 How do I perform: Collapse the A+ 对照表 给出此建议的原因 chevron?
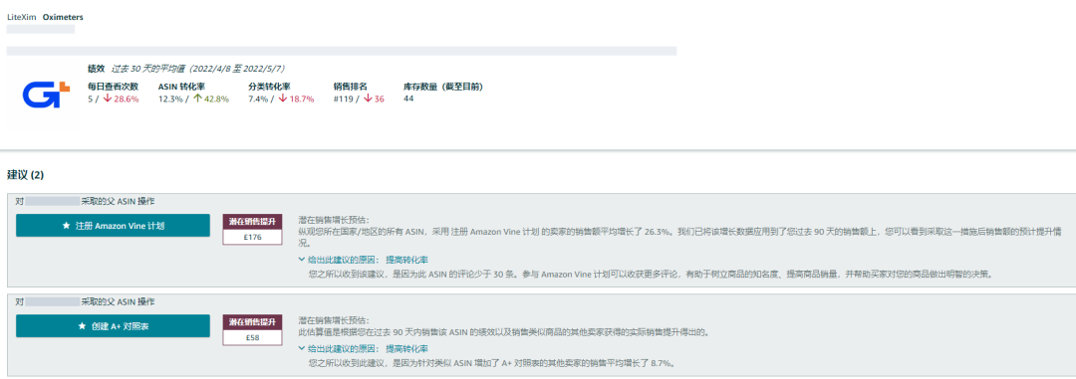302,348
